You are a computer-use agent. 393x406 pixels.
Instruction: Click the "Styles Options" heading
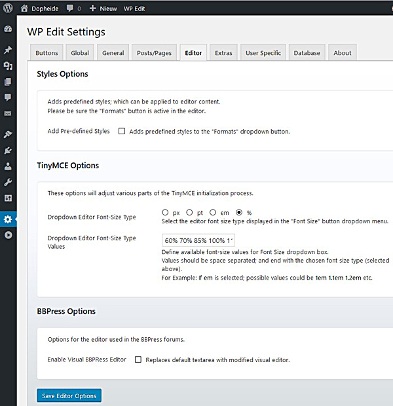(62, 74)
